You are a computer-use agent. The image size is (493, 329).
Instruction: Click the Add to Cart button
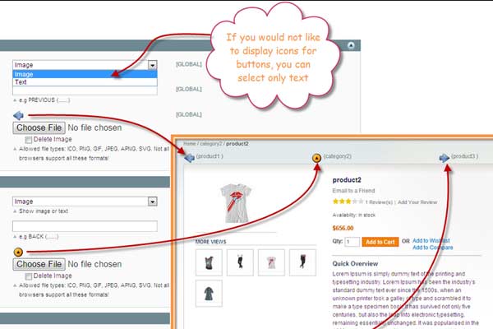(x=380, y=242)
